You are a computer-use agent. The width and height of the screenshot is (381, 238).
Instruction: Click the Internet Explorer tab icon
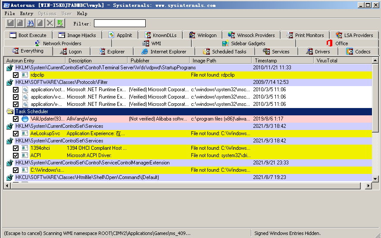144,52
